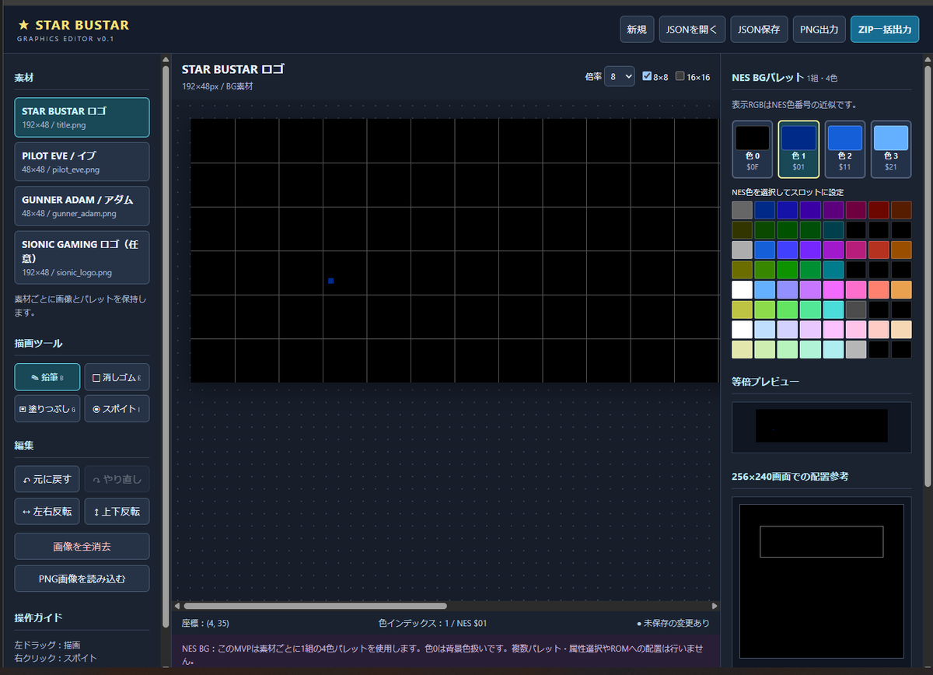Click the PNG出力 button
The image size is (933, 675).
point(819,30)
